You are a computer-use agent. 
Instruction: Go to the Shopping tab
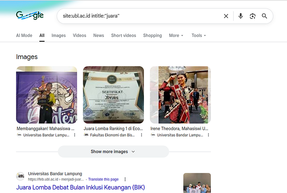coord(153,35)
